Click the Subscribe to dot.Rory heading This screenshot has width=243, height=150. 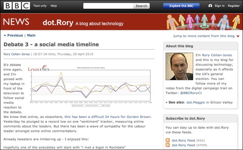tap(185, 118)
